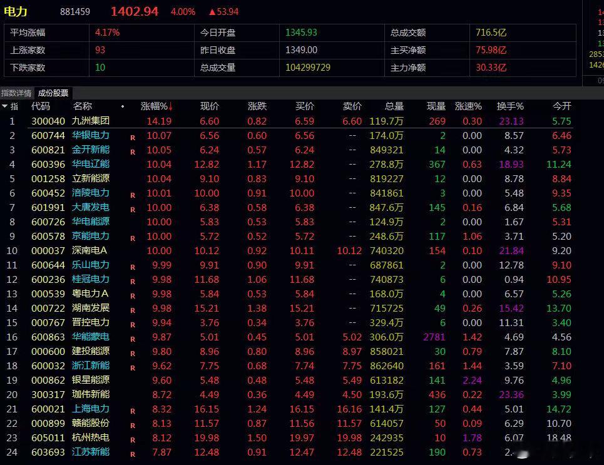Select the 成份股票 tab

pyautogui.click(x=53, y=93)
